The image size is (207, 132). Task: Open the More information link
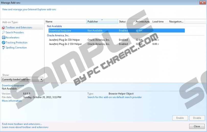click(x=12, y=101)
